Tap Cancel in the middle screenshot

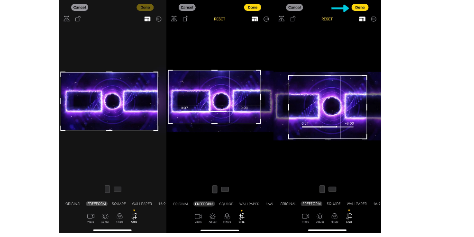pyautogui.click(x=187, y=7)
